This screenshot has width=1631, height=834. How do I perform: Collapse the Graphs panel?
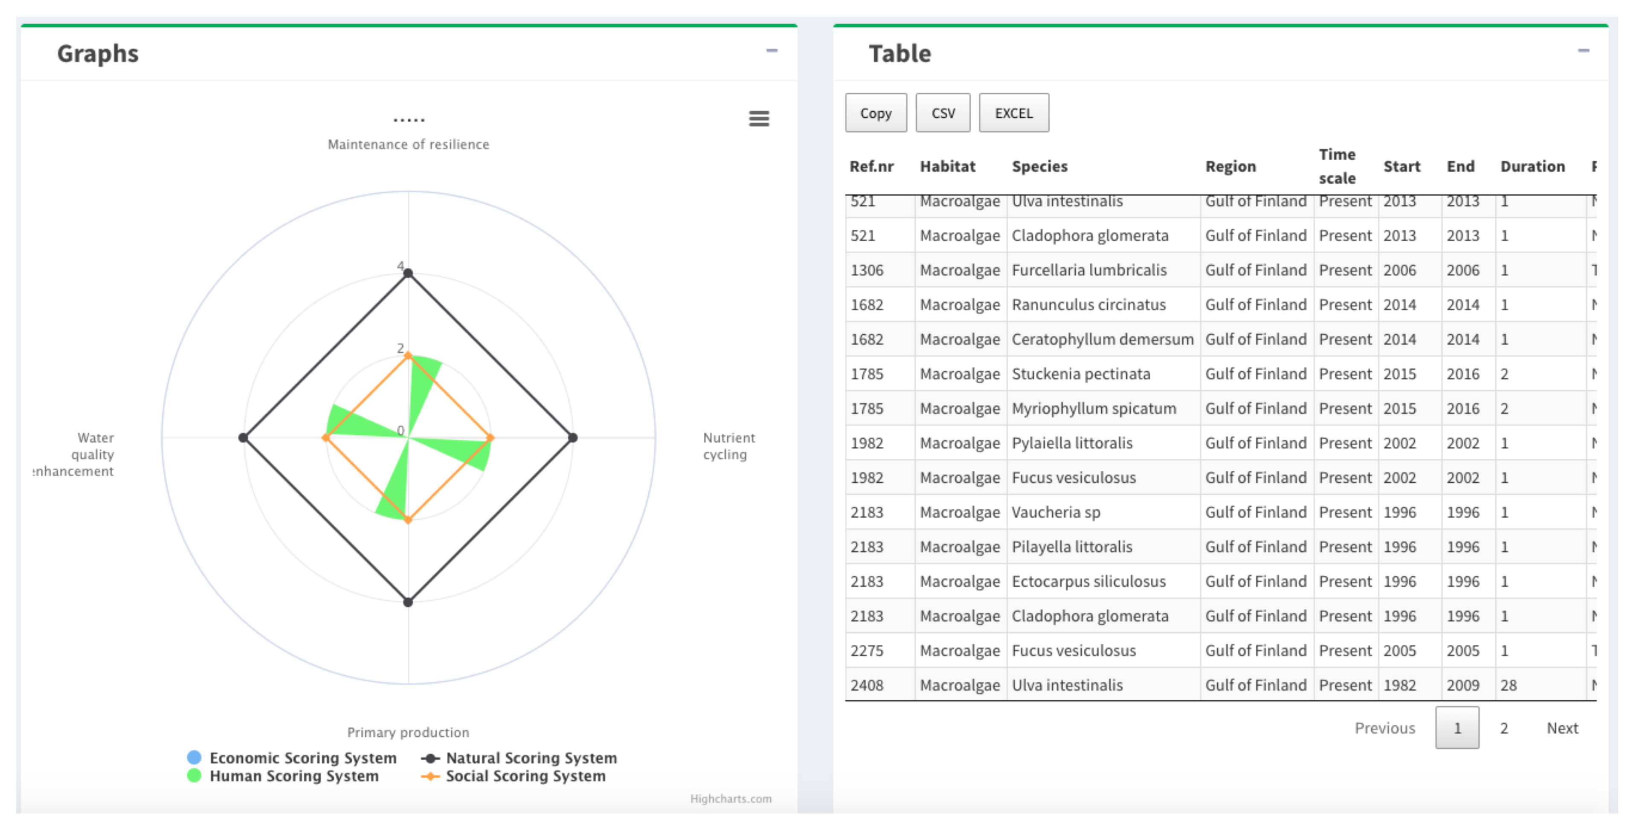[x=771, y=51]
